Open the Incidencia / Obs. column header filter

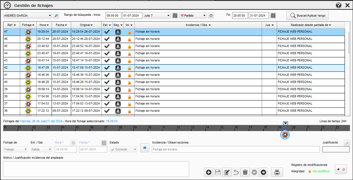[198, 25]
